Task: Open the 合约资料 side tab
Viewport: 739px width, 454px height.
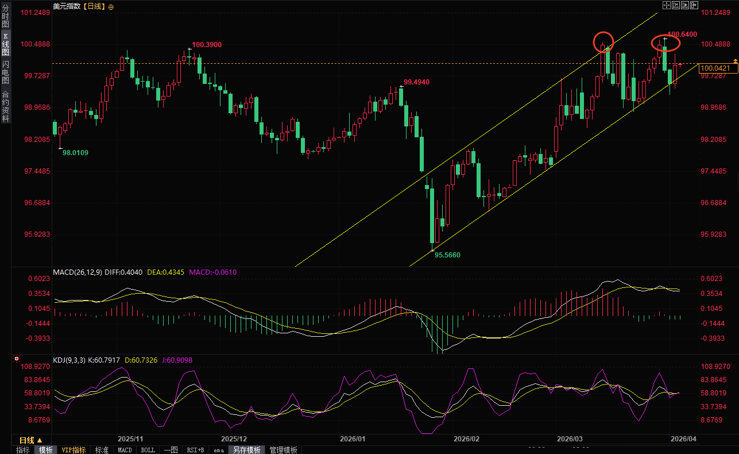Action: pyautogui.click(x=6, y=106)
